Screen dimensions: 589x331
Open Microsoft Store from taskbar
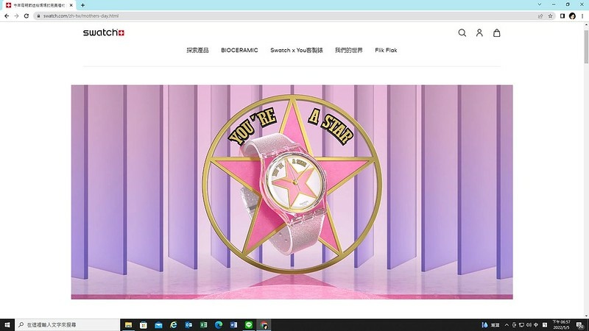click(x=144, y=324)
